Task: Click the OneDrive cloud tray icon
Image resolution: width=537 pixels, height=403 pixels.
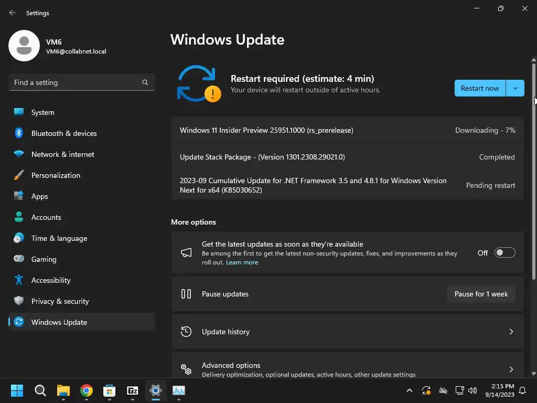Action: pos(443,390)
